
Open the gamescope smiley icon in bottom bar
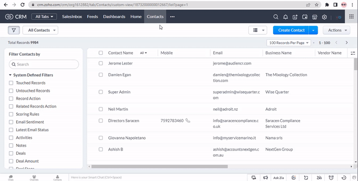294,177
